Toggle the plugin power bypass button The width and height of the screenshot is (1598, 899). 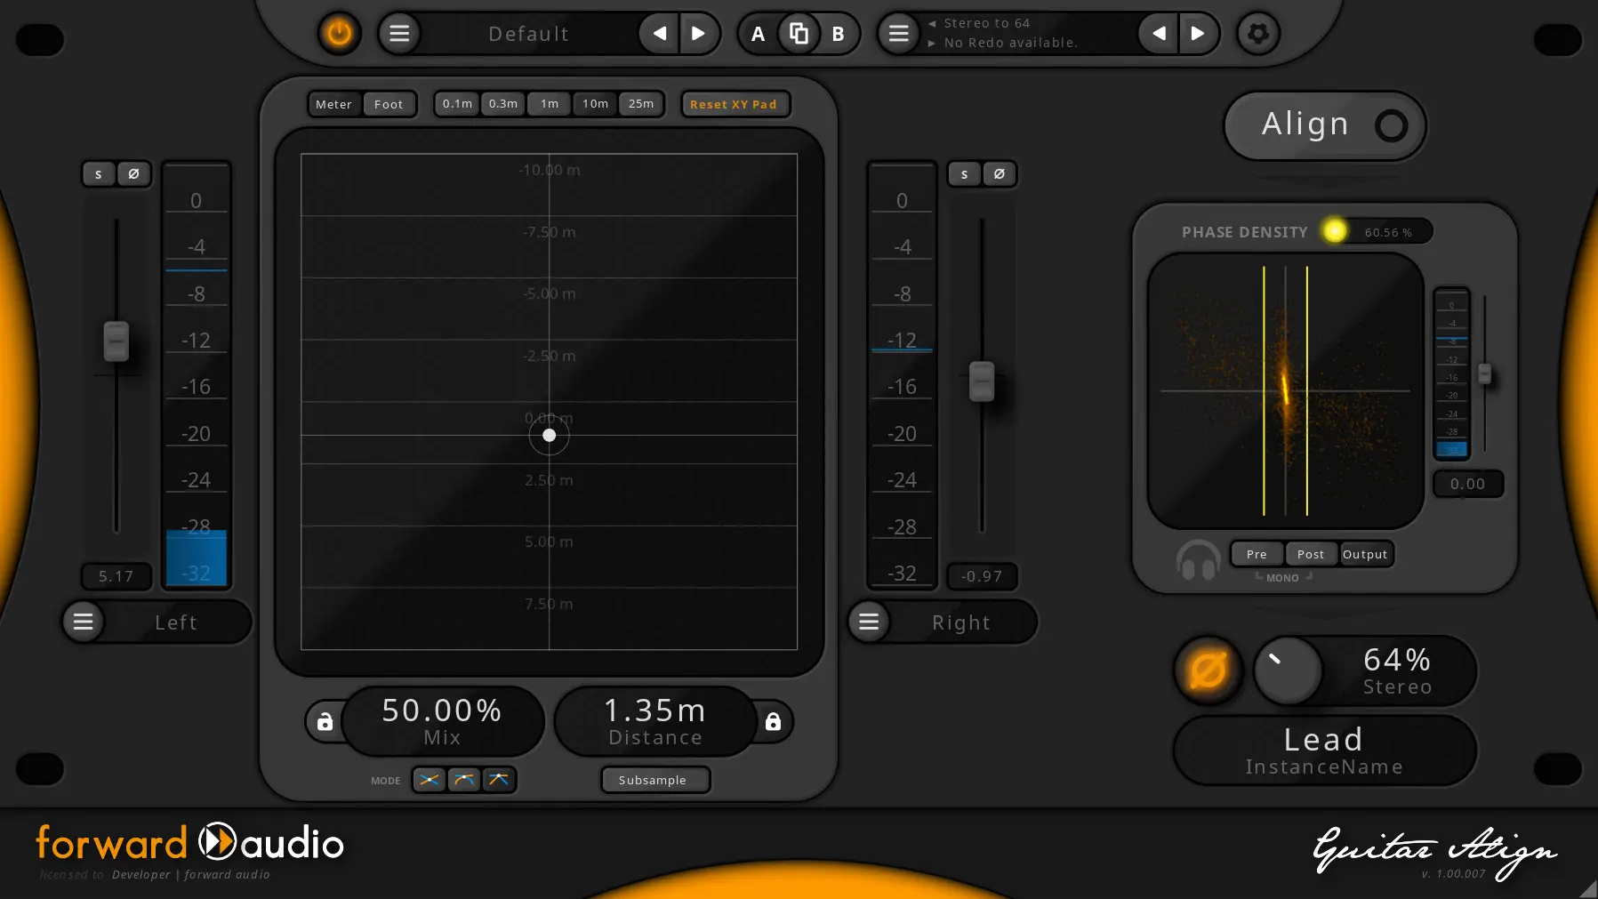tap(339, 34)
